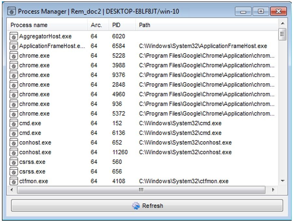This screenshot has width=293, height=222.
Task: Click the ctfmon.exe process icon
Action: [x=13, y=181]
